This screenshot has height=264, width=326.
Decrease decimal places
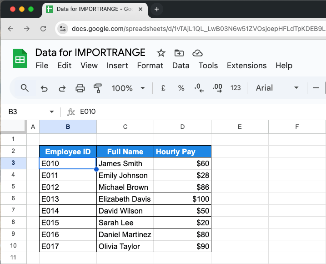click(199, 88)
